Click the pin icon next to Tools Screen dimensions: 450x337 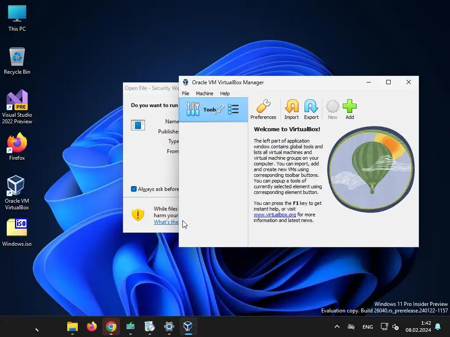(x=220, y=109)
